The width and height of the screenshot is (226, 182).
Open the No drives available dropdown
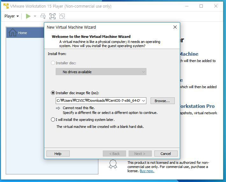coord(101,72)
